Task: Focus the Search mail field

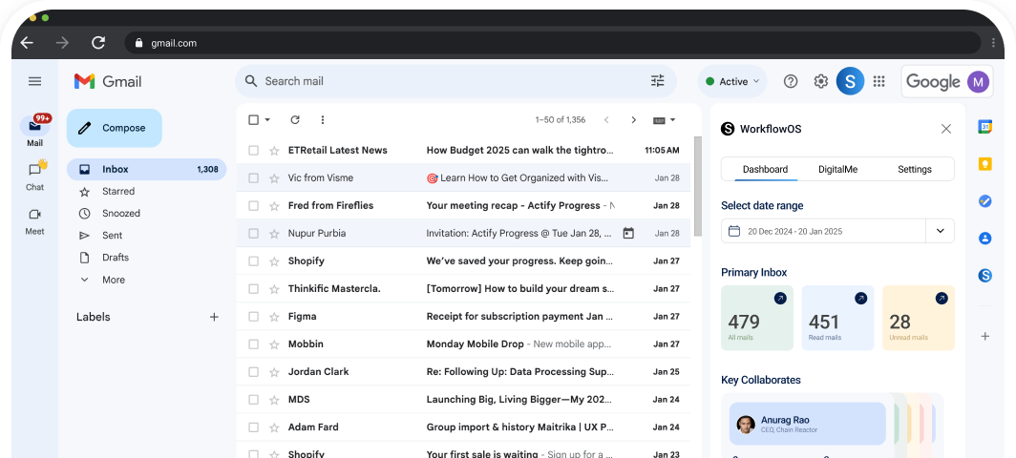Action: pyautogui.click(x=455, y=81)
